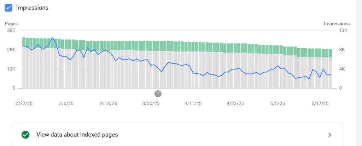
Task: Click the 12K value on the Impressions axis
Action: click(344, 30)
